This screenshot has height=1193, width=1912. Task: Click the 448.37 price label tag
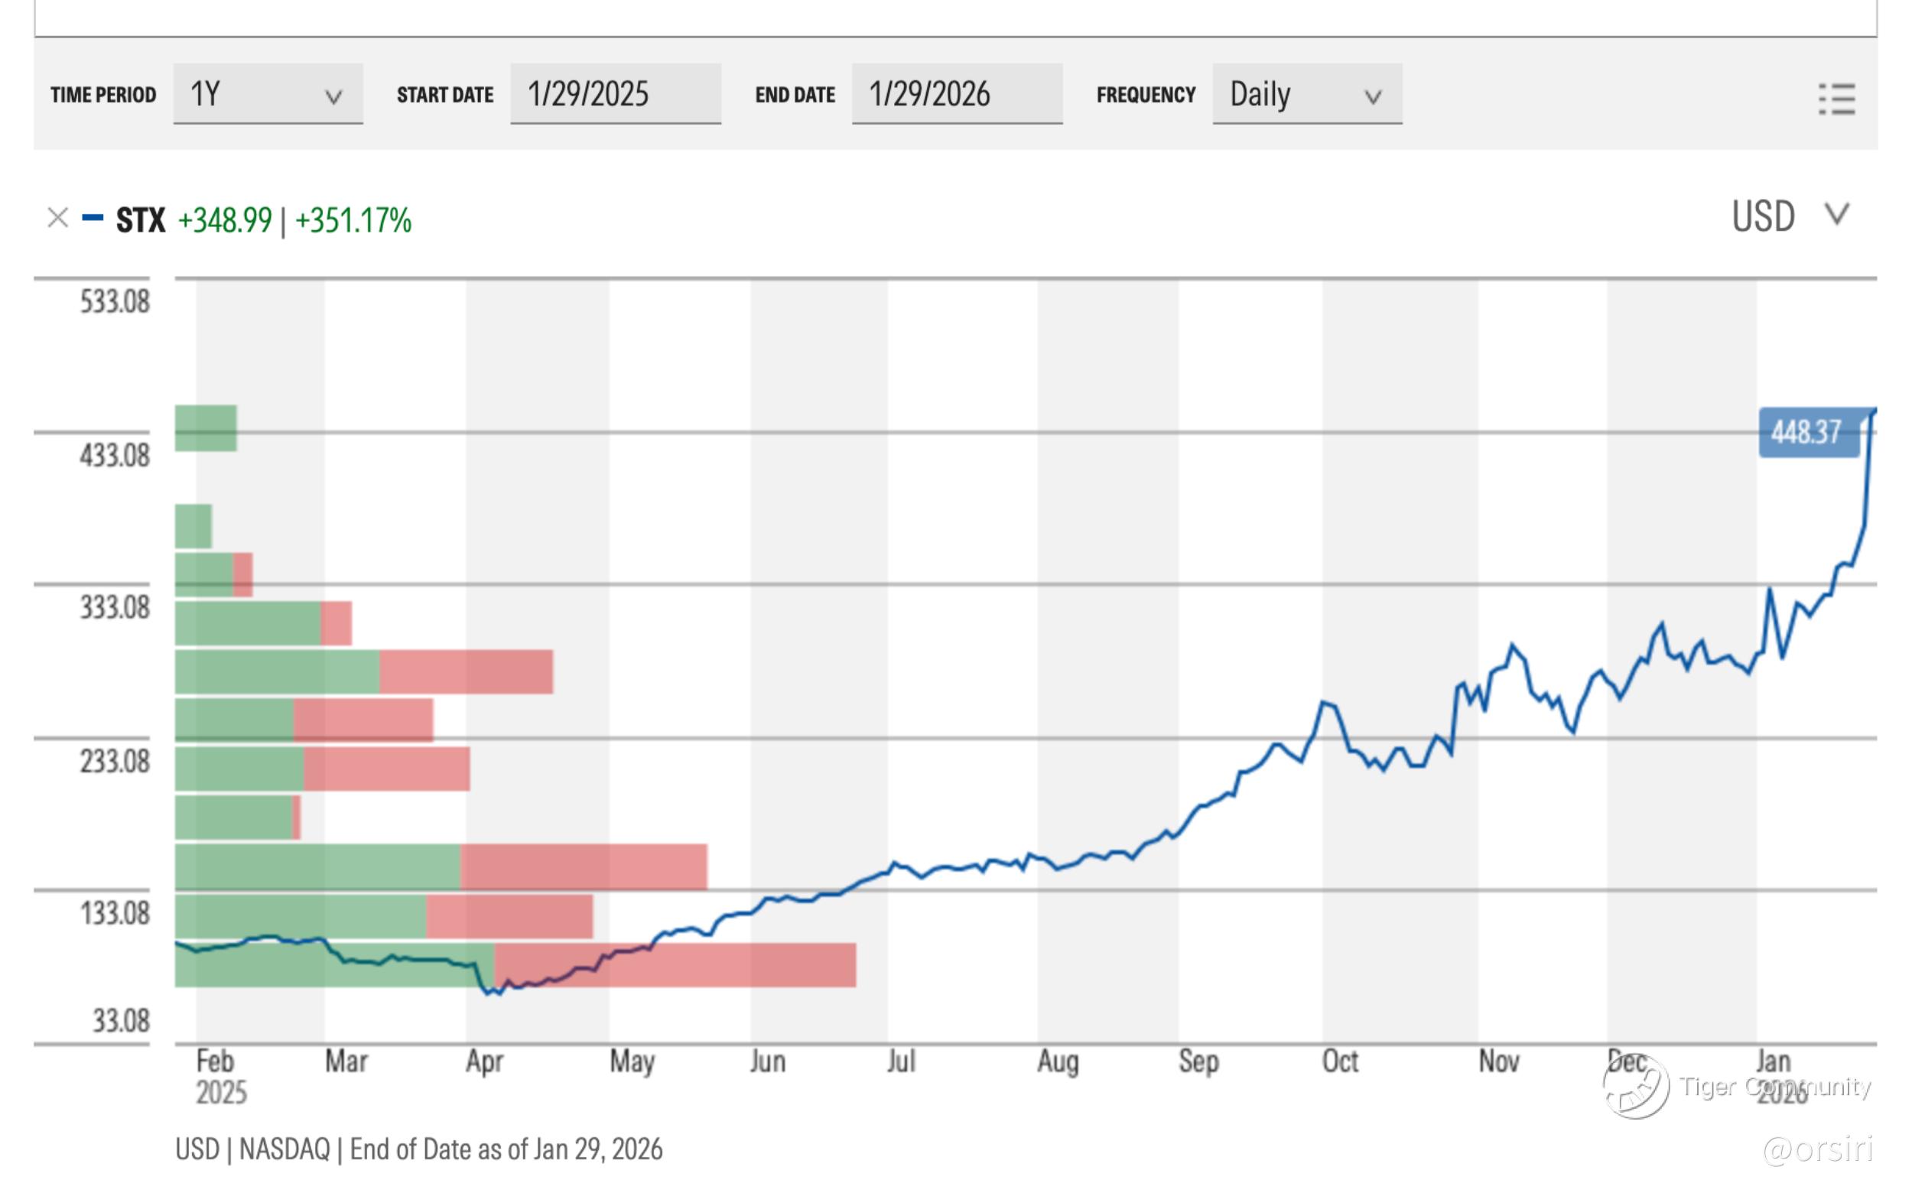coord(1807,432)
